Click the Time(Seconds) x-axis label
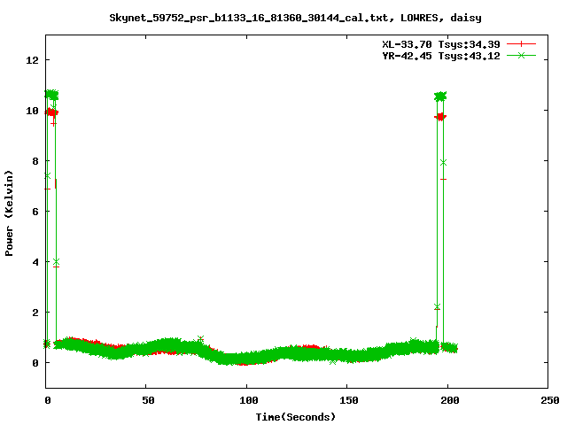Screen dimensions: 567x425 [x=295, y=417]
